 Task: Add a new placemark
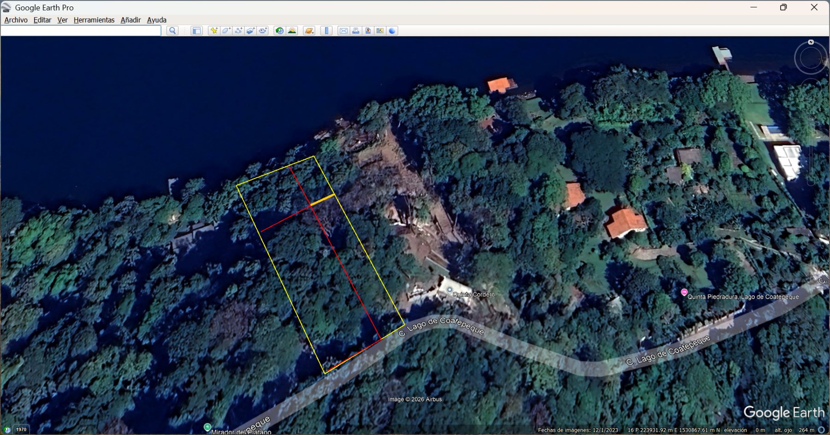213,31
